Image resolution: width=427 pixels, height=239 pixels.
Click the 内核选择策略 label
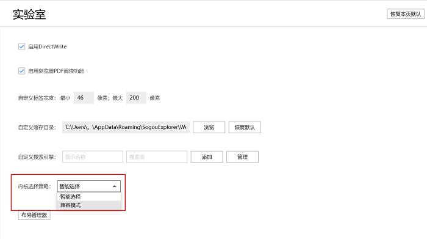point(34,186)
